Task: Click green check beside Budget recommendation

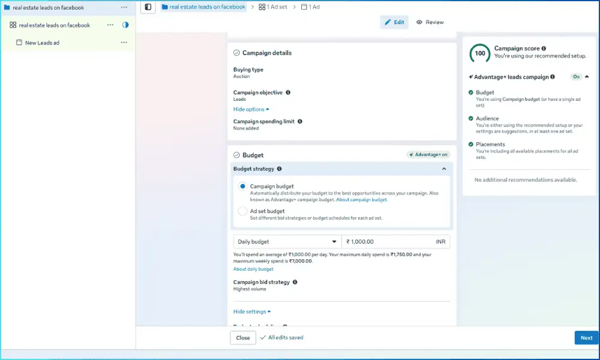Action: click(x=470, y=92)
